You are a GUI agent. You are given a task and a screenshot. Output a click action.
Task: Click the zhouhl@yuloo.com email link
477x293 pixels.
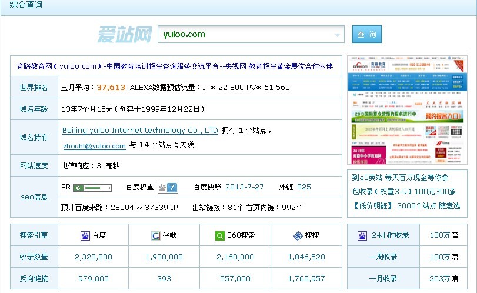94,146
